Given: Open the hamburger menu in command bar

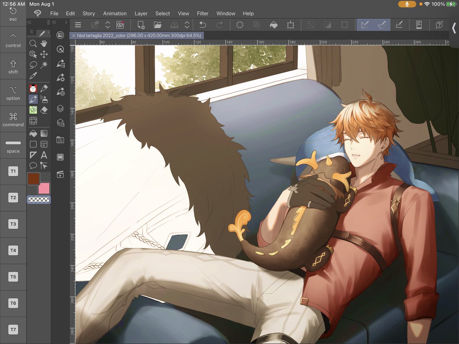Looking at the screenshot, I should click(78, 25).
